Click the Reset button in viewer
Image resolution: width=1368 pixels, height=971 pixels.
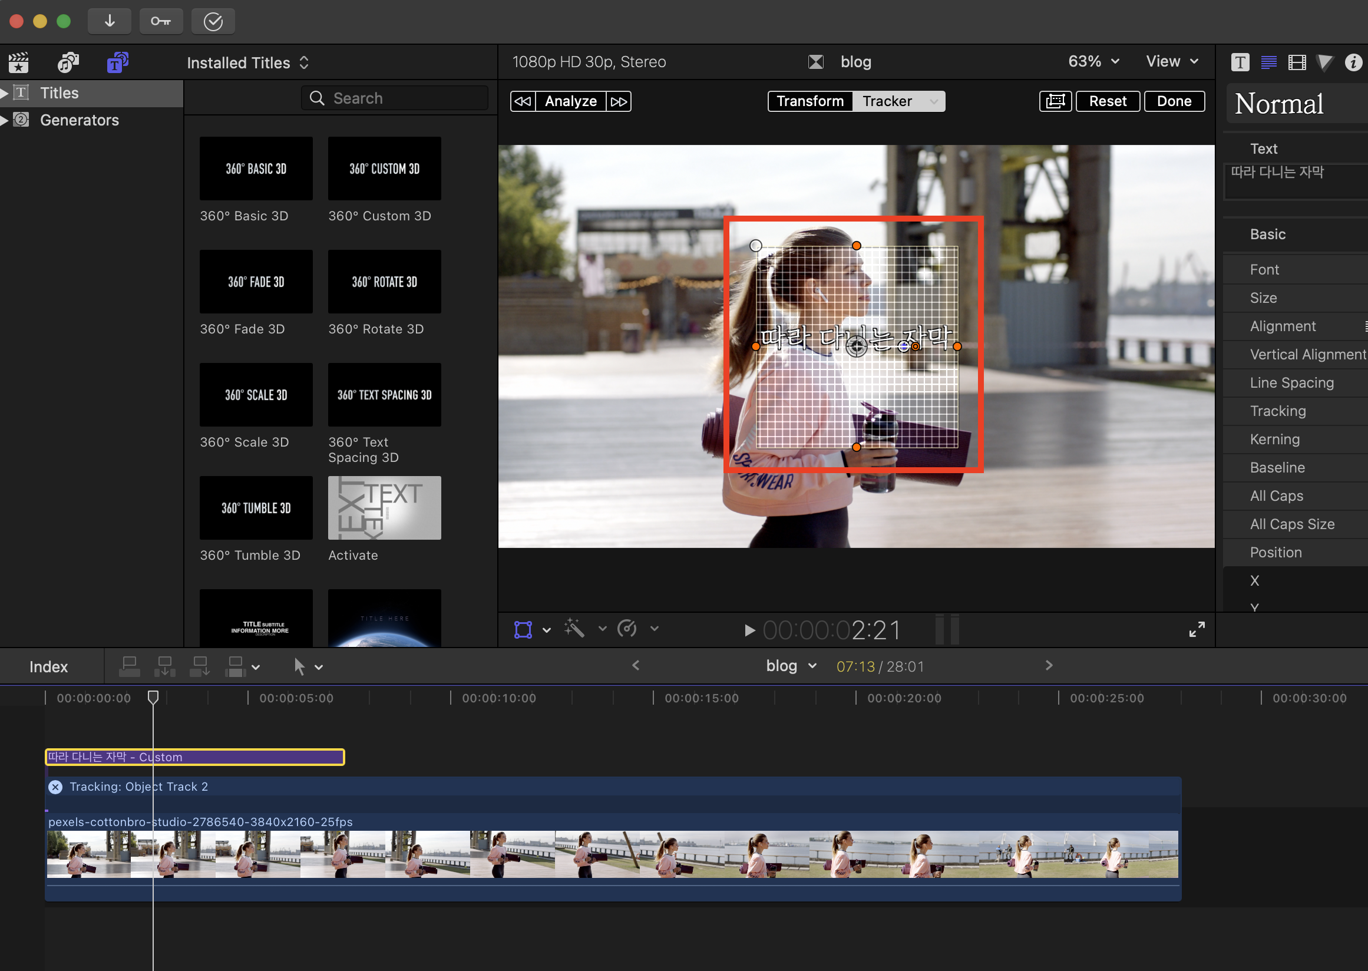pos(1108,101)
